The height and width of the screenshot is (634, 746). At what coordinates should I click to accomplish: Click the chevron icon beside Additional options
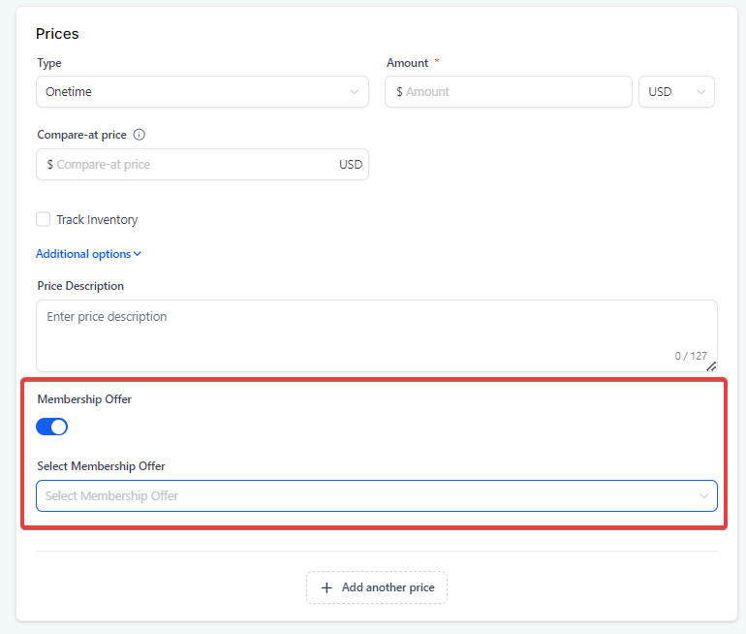coord(138,254)
